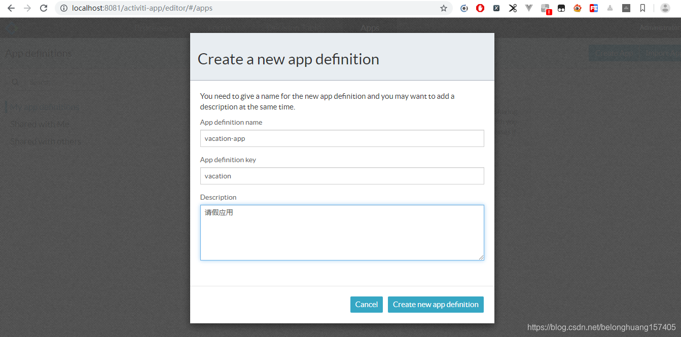Open the extension with red exclamation badge

(x=546, y=9)
